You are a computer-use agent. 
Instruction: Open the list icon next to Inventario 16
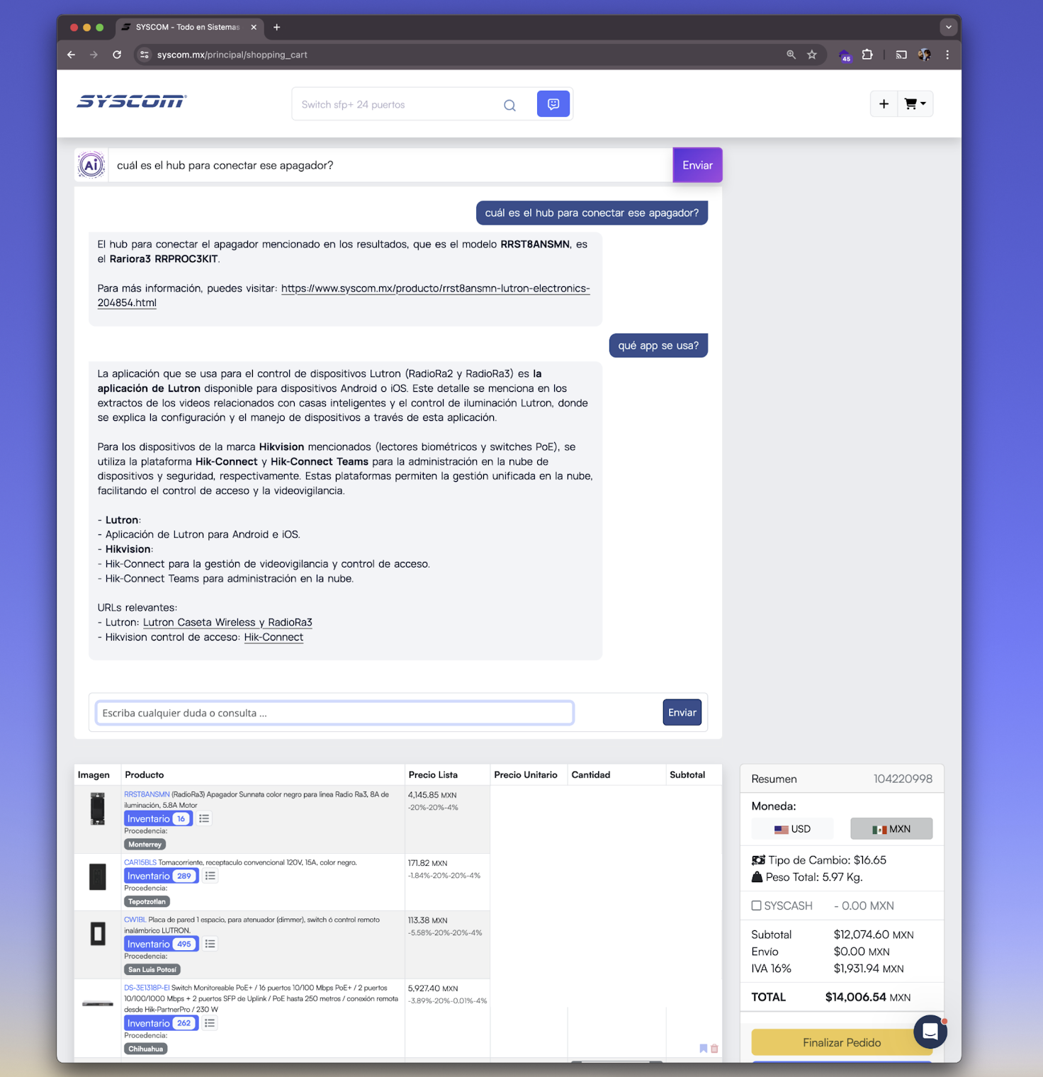pos(204,818)
